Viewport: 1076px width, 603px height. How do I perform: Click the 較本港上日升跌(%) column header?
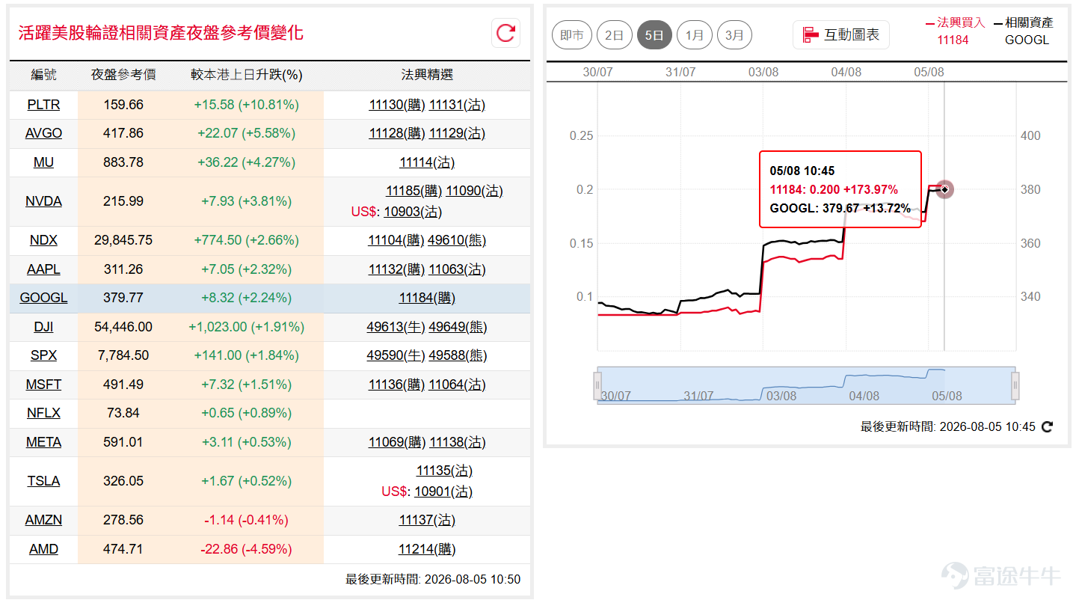(x=247, y=75)
